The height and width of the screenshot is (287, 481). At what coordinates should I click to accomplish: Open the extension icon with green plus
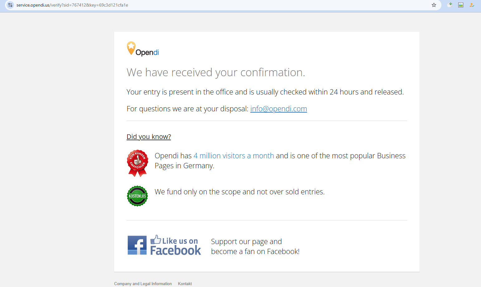pyautogui.click(x=450, y=5)
